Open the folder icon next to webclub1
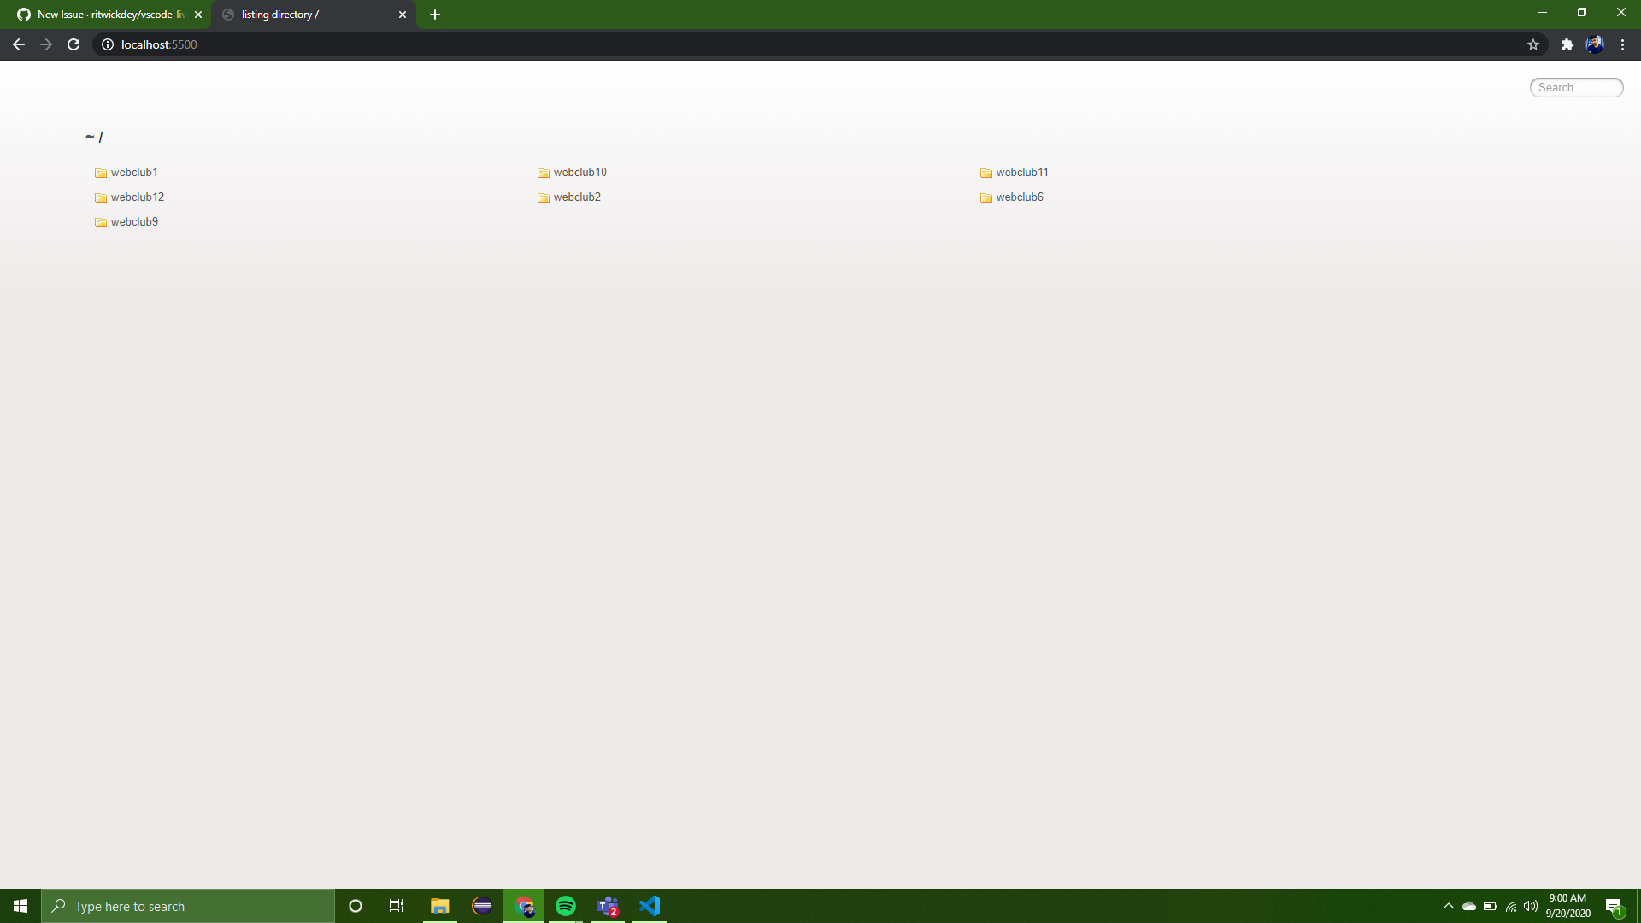Image resolution: width=1641 pixels, height=923 pixels. 100,172
